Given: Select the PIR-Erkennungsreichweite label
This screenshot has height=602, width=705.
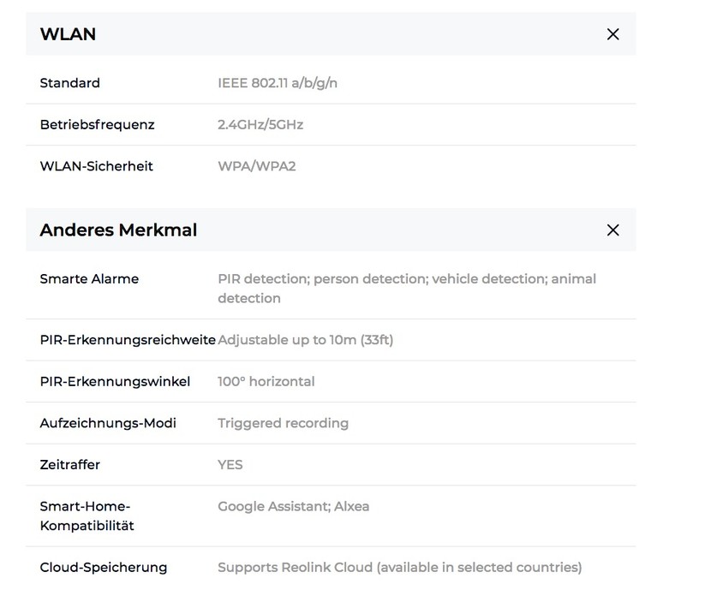Looking at the screenshot, I should [x=128, y=340].
